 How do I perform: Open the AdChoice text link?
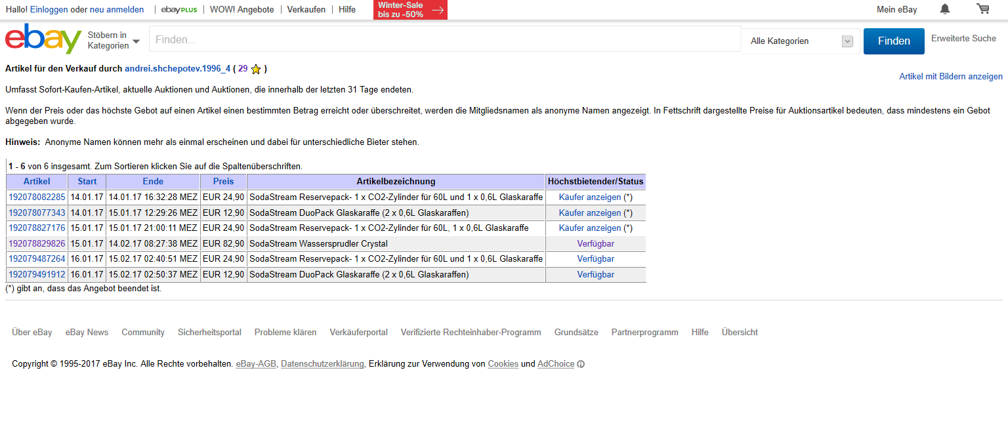pos(556,364)
